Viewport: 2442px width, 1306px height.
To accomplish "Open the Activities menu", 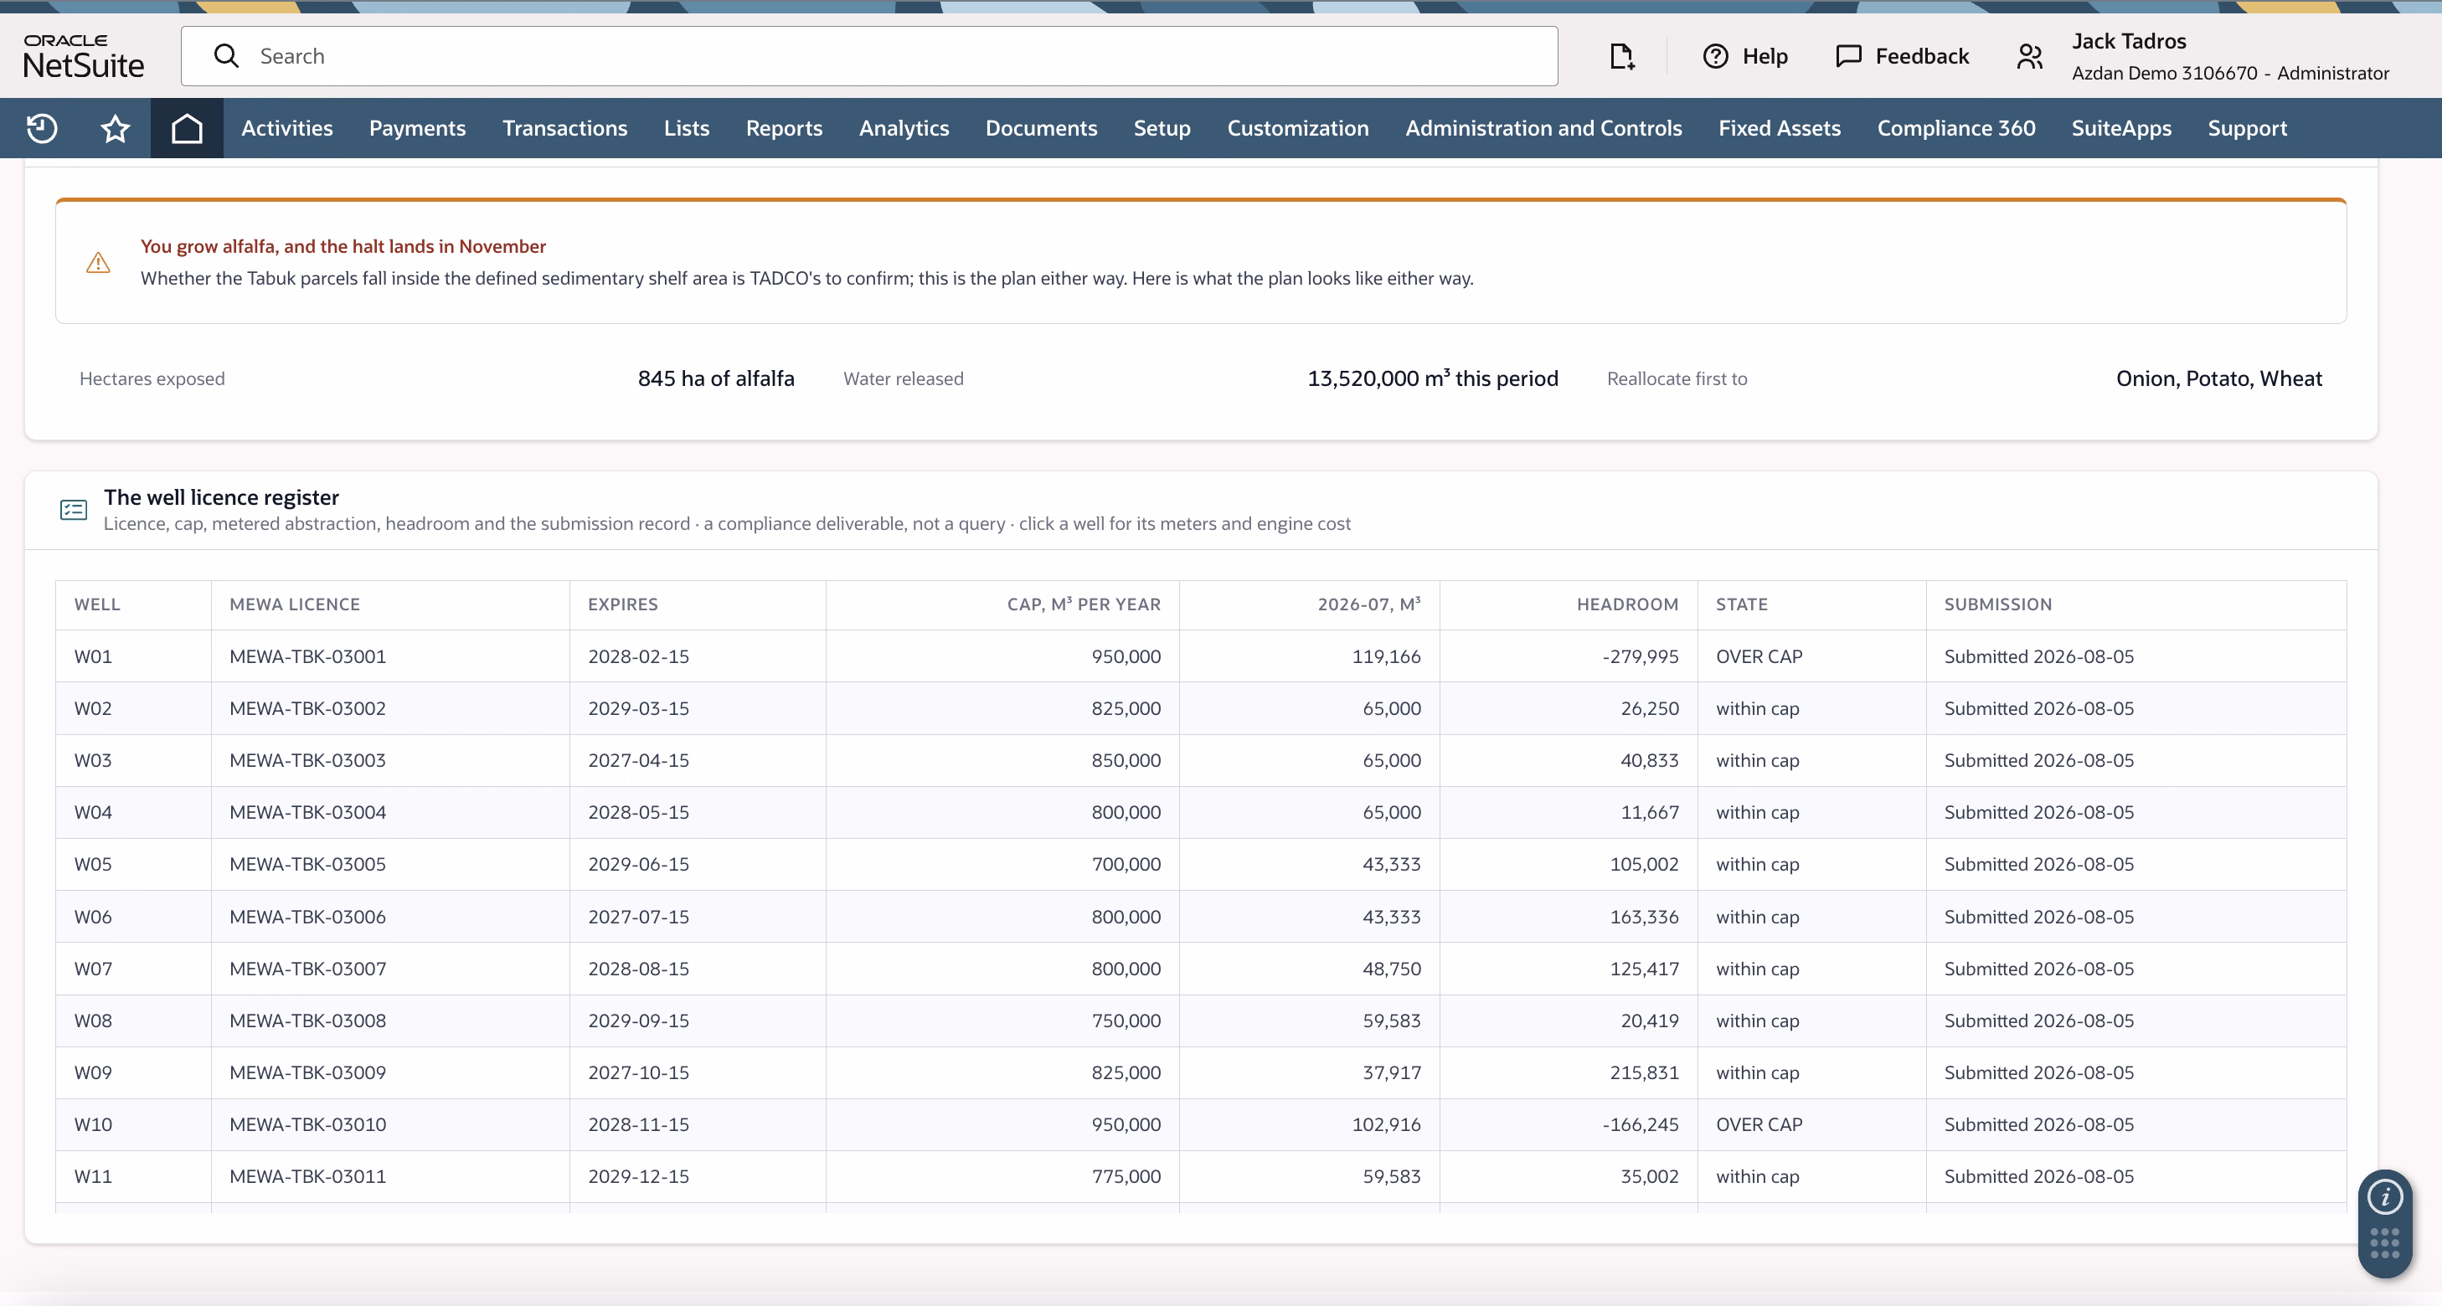I will click(x=286, y=128).
